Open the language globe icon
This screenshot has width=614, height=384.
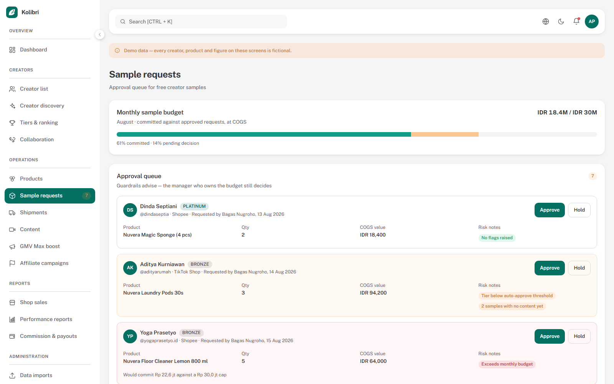pos(546,22)
